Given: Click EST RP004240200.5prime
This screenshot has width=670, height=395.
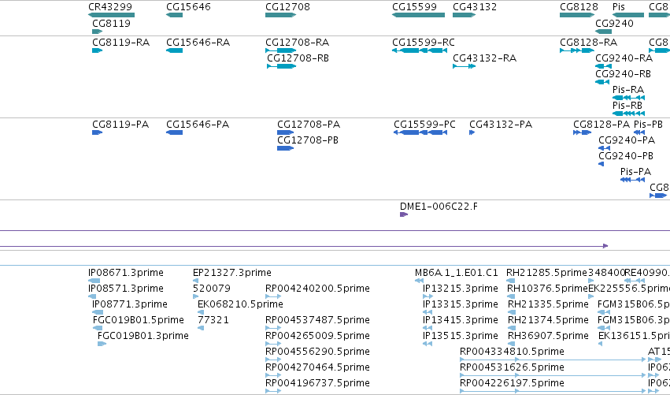Looking at the screenshot, I should point(317,289).
